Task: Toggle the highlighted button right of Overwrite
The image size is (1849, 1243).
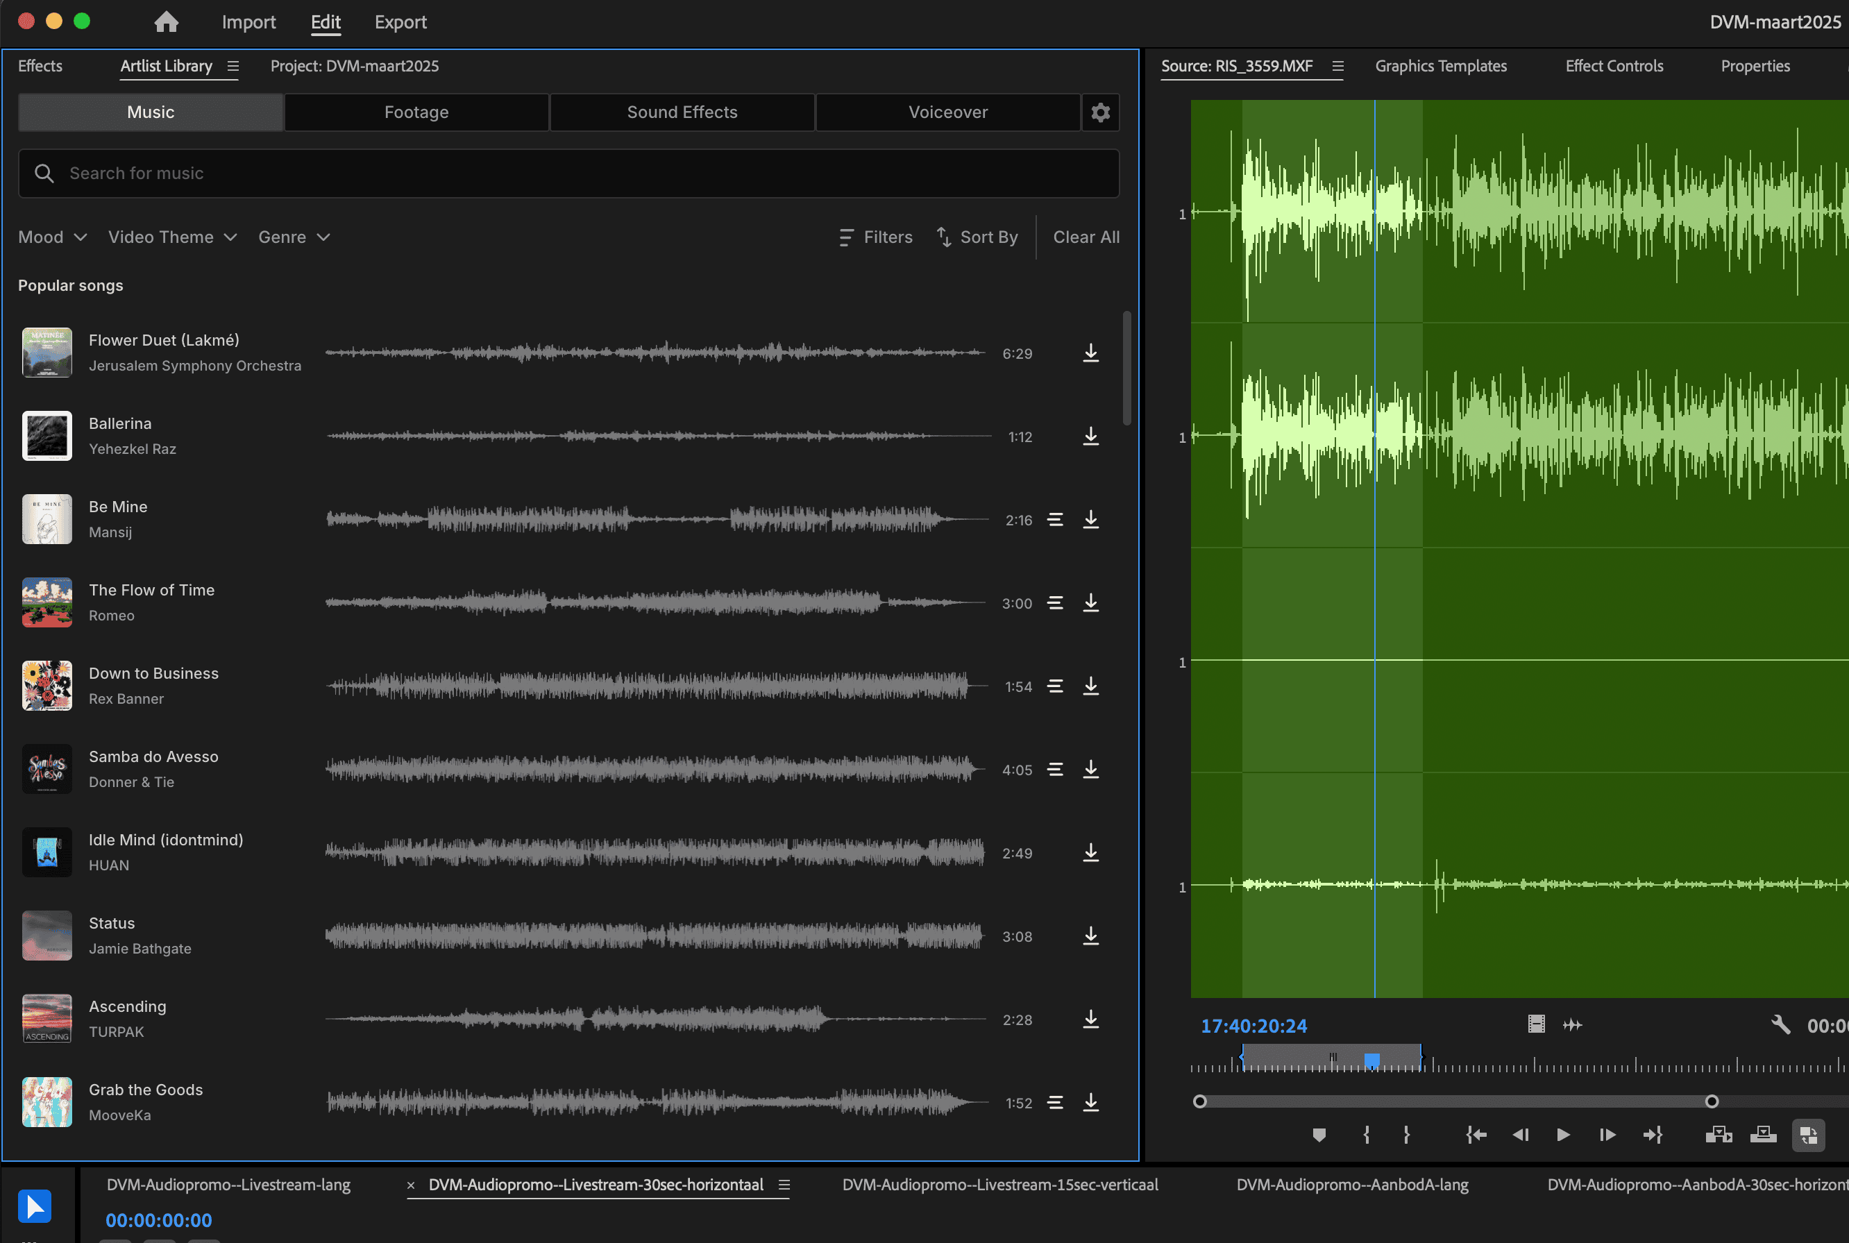Action: (x=1808, y=1135)
